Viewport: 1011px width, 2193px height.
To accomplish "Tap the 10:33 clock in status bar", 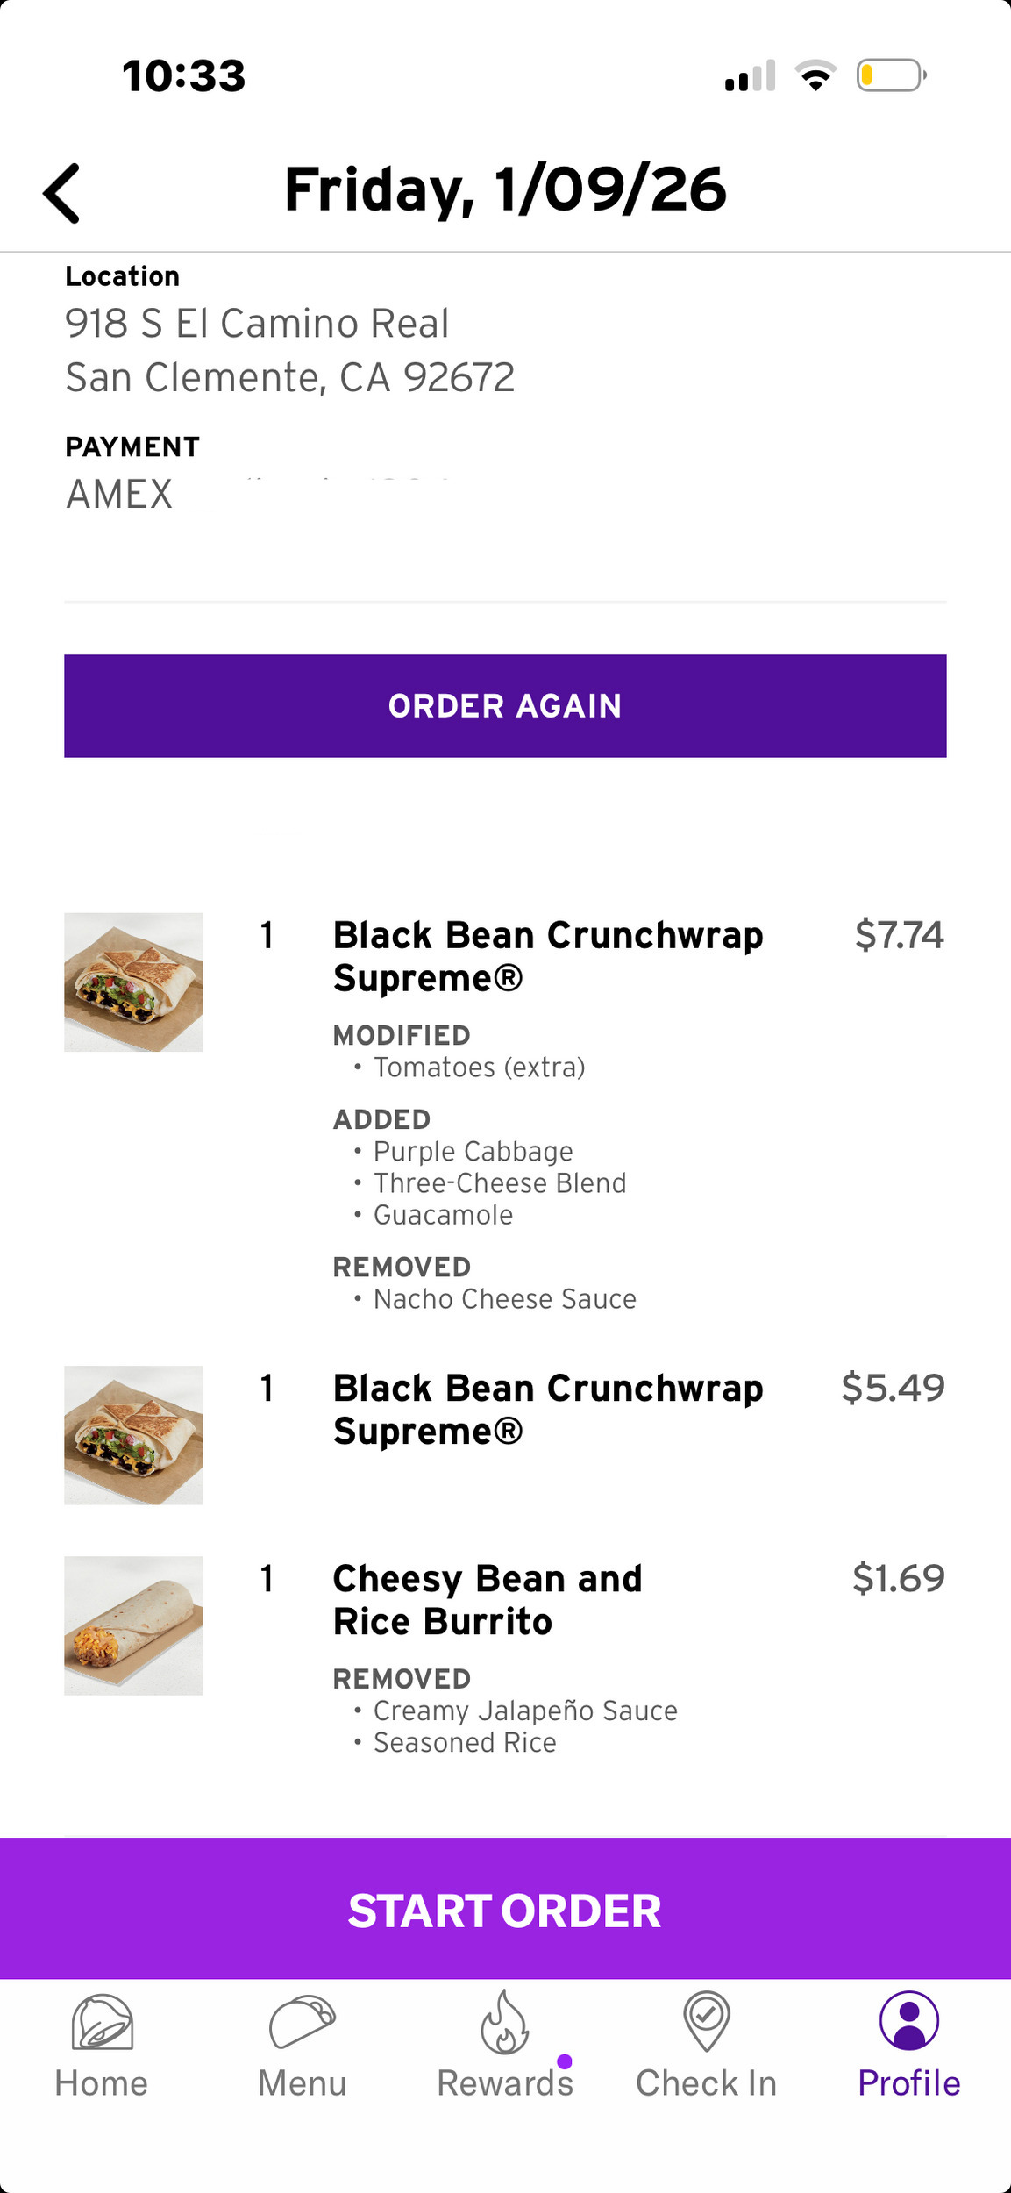I will 184,75.
